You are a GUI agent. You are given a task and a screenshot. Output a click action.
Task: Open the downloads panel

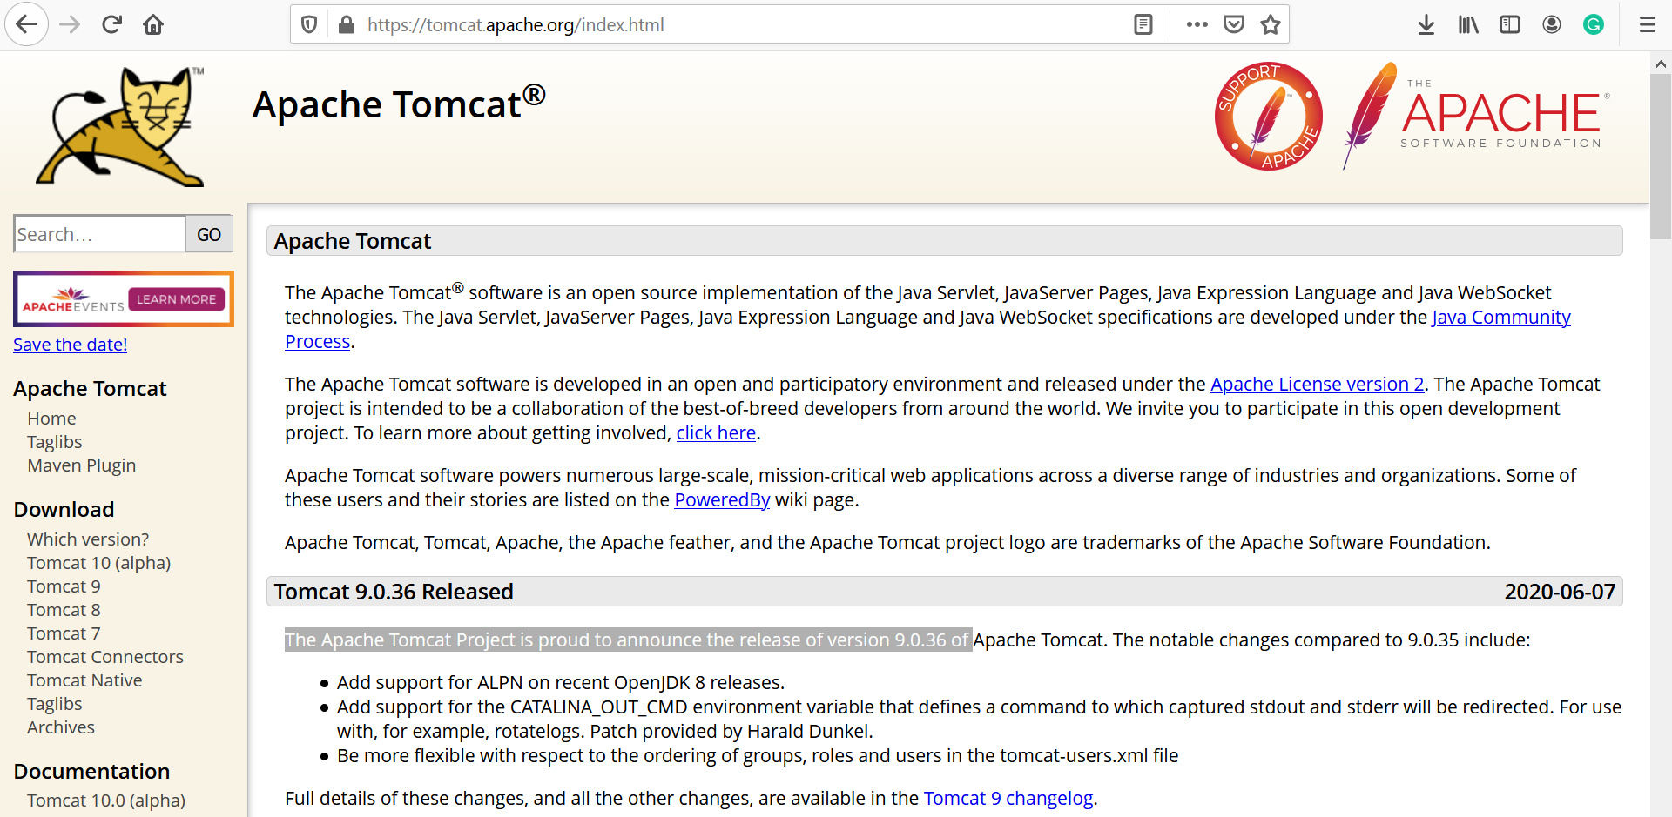(1426, 24)
